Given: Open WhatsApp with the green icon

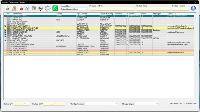Looking at the screenshot, I should coord(55,8).
